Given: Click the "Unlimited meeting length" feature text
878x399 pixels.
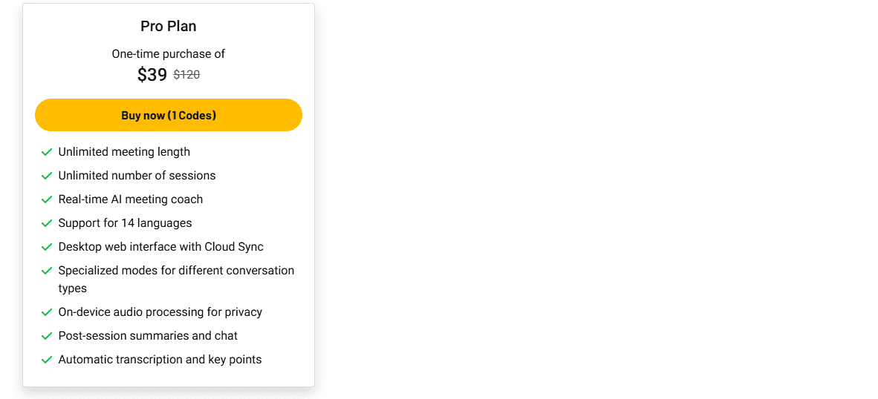Looking at the screenshot, I should (124, 152).
